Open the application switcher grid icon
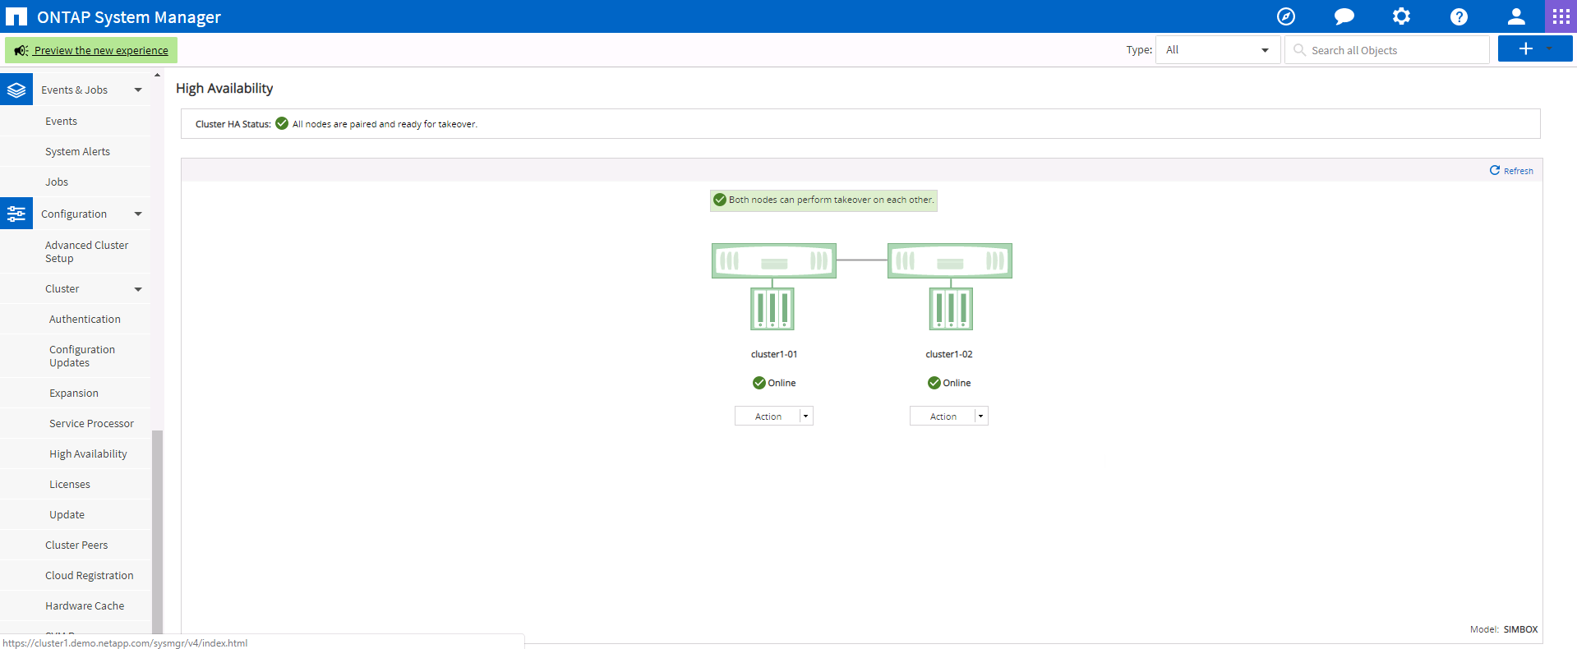Screen dimensions: 1577x649 click(1561, 16)
